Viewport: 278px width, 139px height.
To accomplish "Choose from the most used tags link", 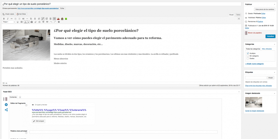I will (258, 86).
